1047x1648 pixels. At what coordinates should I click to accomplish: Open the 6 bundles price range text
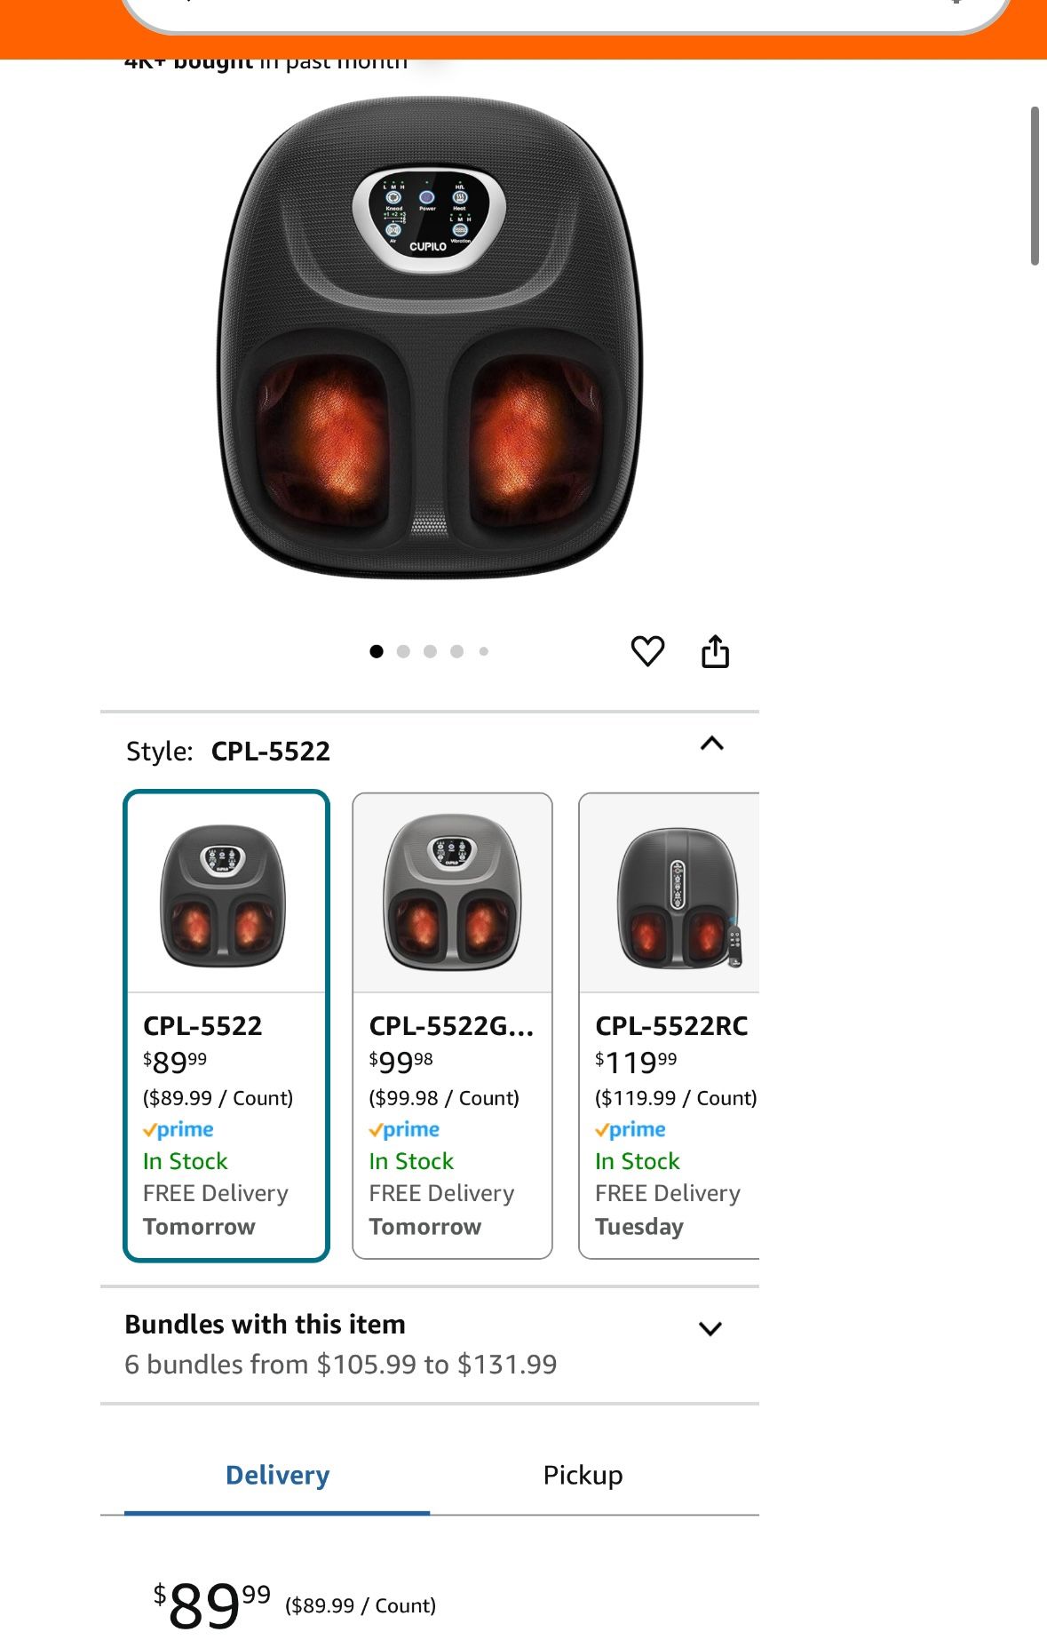coord(340,1365)
